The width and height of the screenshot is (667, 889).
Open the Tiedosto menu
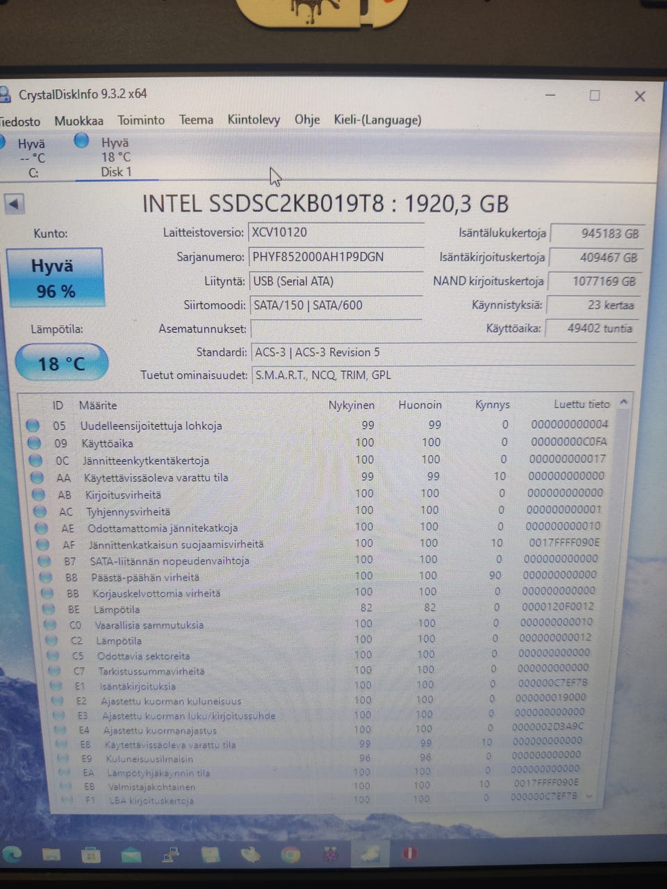pyautogui.click(x=20, y=121)
